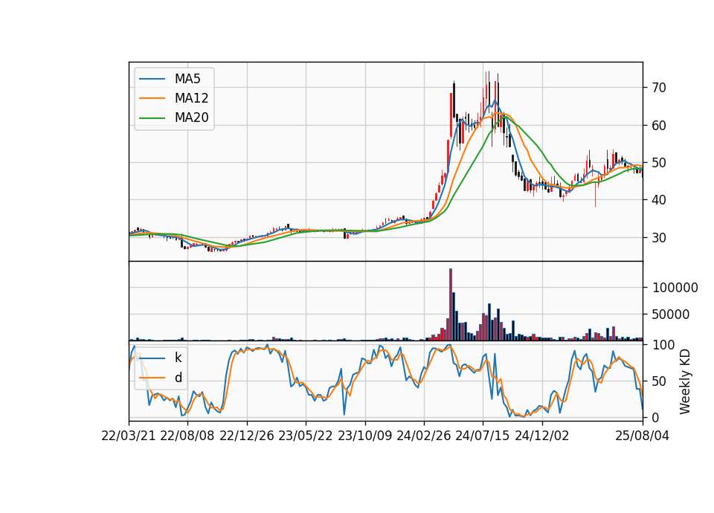This screenshot has width=714, height=513.
Task: Click the 24/02/26 date tick label
Action: (x=423, y=436)
